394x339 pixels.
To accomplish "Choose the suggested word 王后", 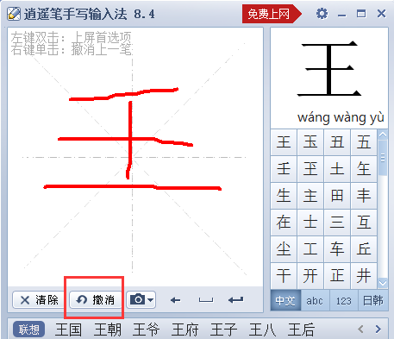I will coord(301,330).
